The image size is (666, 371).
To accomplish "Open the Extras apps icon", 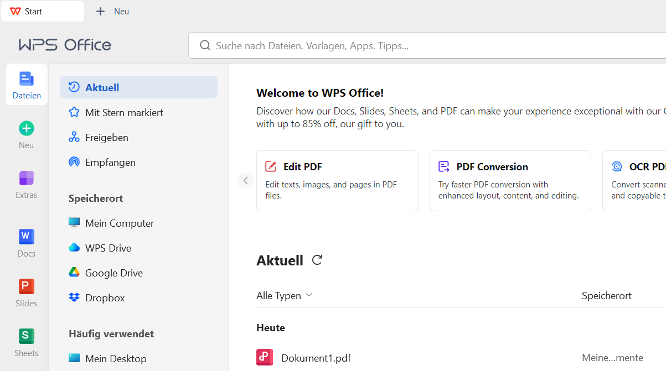I will (27, 178).
